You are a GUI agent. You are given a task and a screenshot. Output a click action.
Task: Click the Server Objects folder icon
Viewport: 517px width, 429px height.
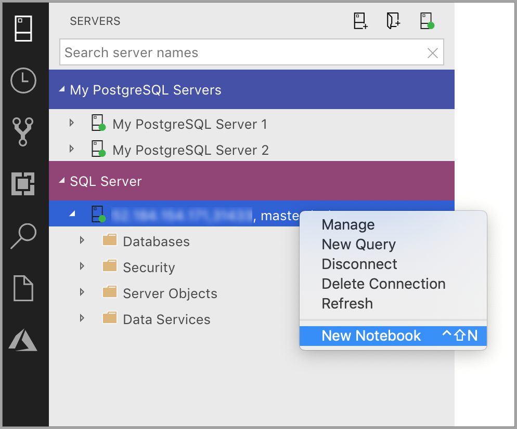tap(110, 291)
